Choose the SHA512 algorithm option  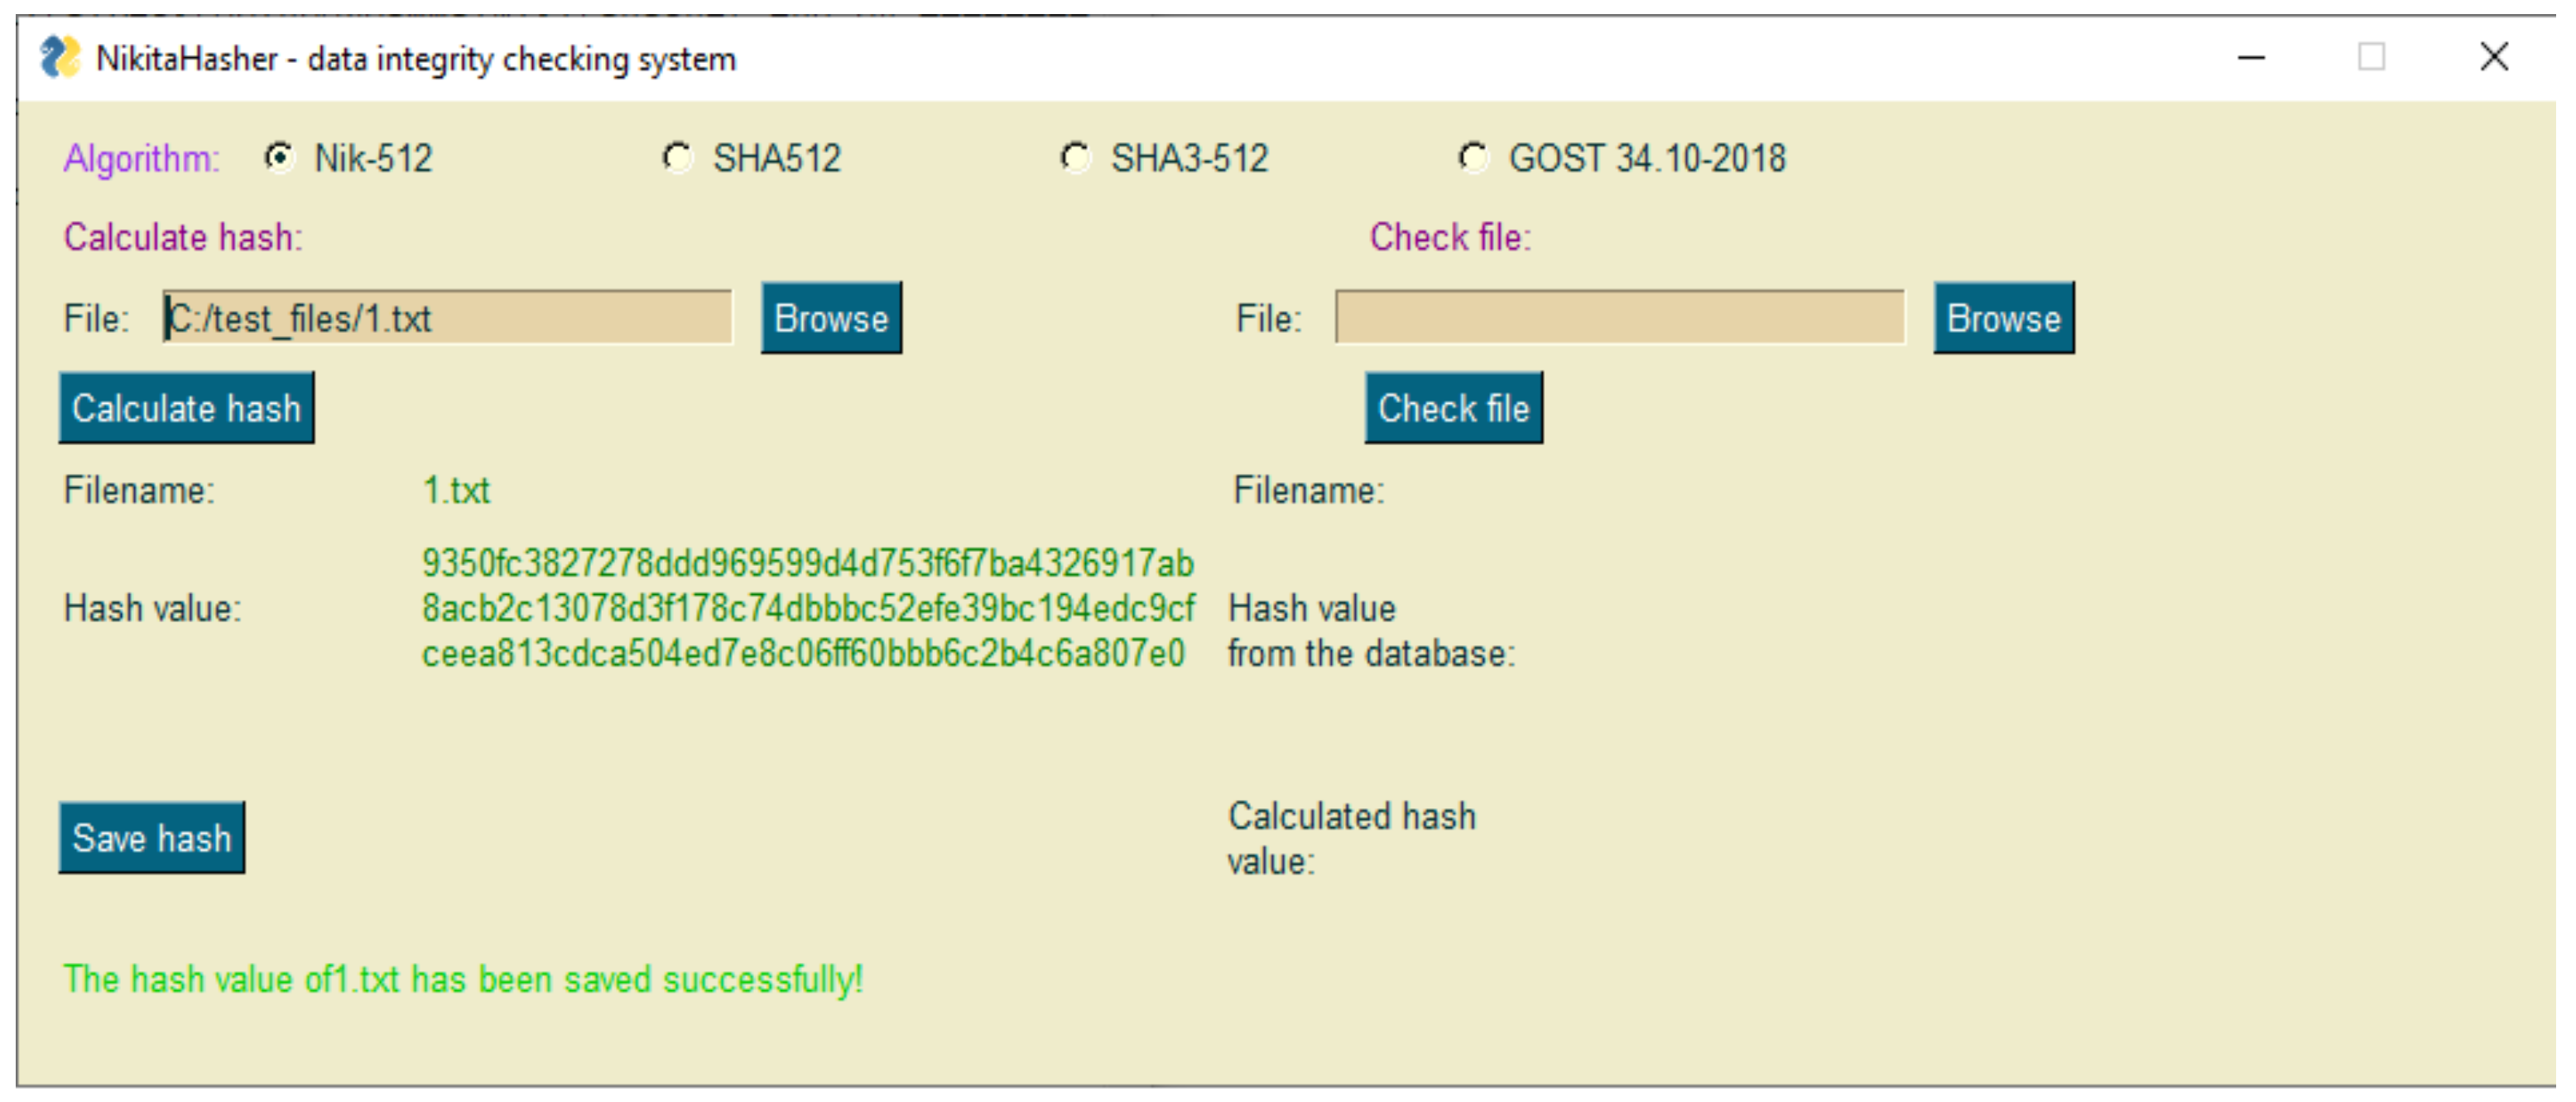(677, 158)
